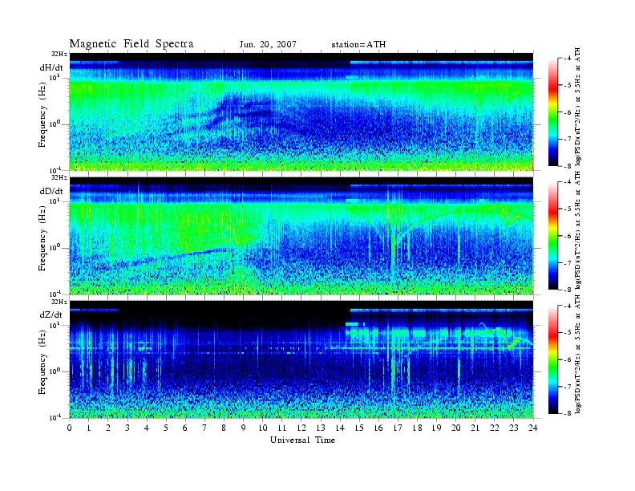This screenshot has width=635, height=491.
Task: Click hour 24 on the time axis
Action: 533,428
